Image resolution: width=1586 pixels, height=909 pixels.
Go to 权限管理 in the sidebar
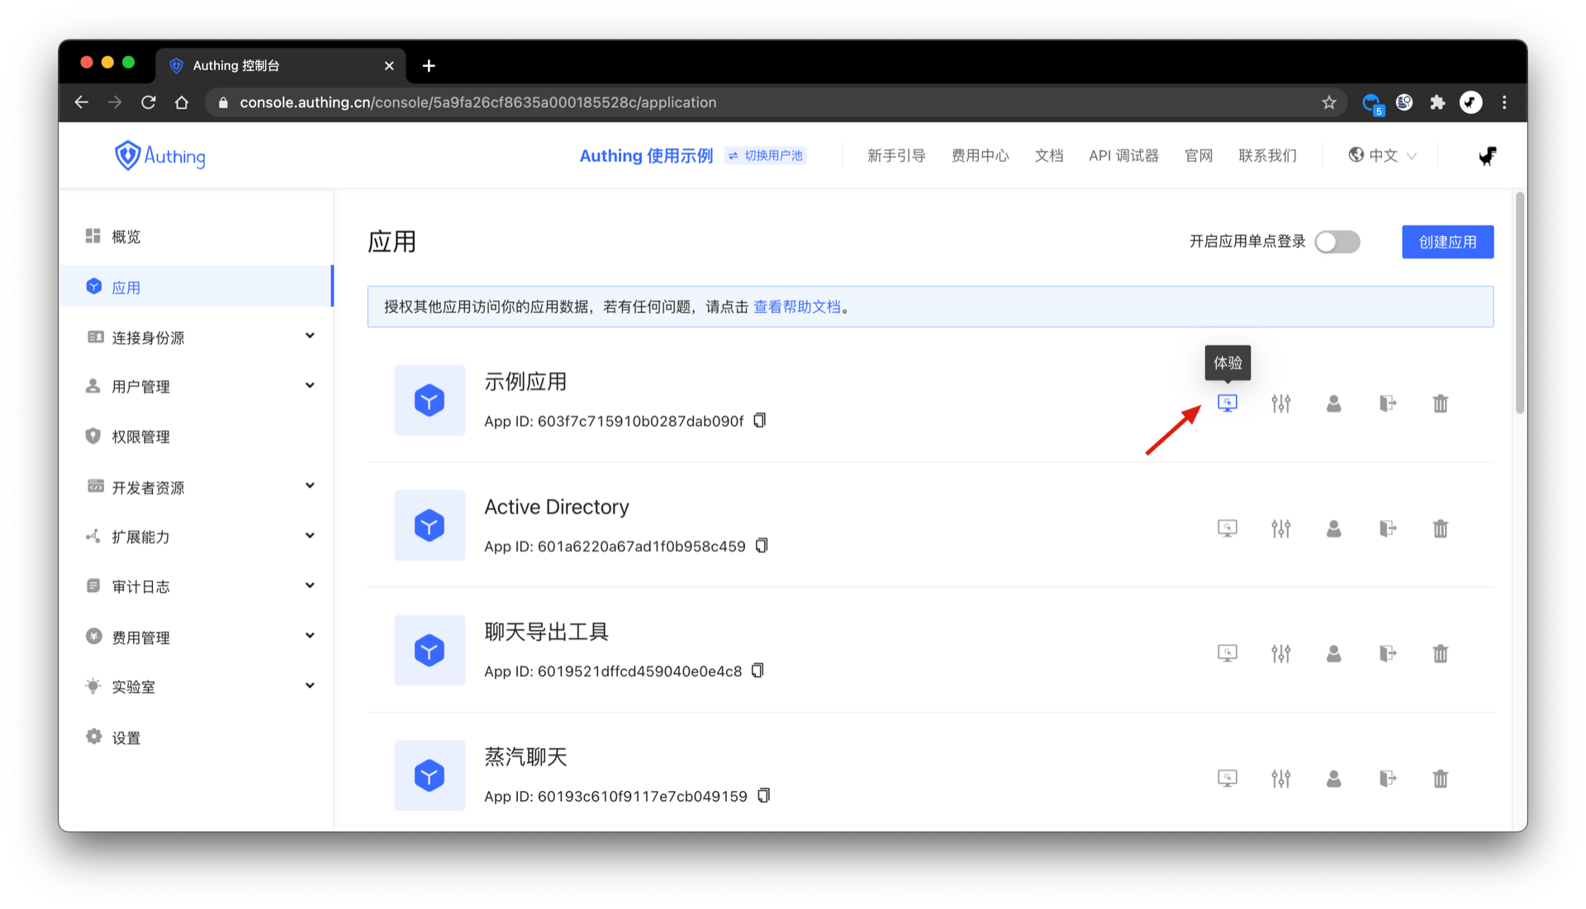pos(140,437)
